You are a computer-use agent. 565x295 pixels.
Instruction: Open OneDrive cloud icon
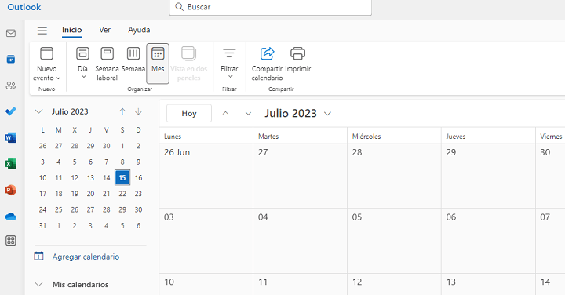coord(11,217)
